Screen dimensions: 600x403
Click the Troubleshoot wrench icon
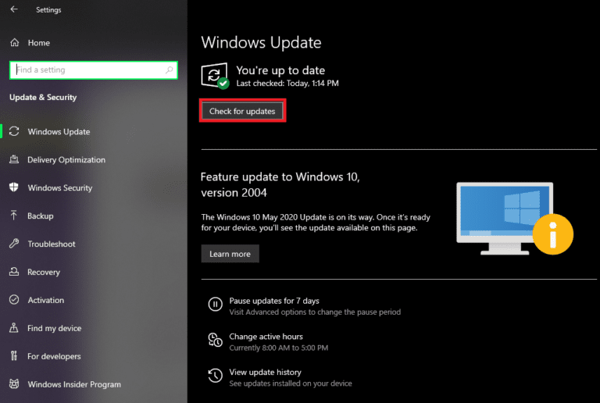coord(14,244)
